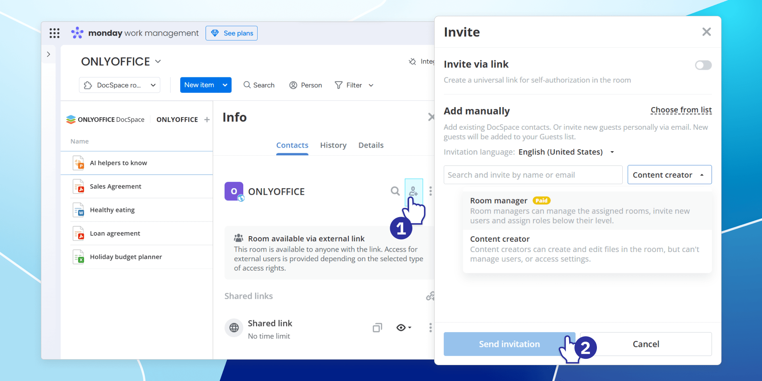Open the apps grid menu icon

click(x=54, y=33)
